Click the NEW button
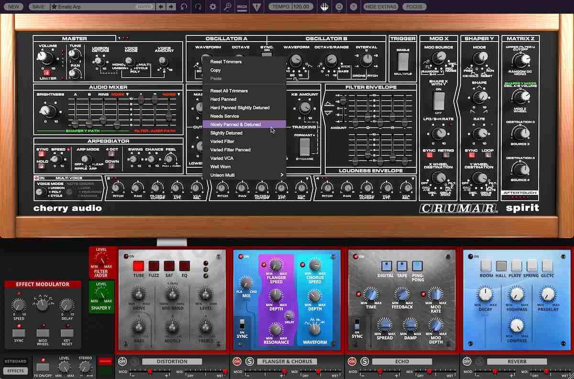Viewport: 574px width, 379px height. [13, 6]
